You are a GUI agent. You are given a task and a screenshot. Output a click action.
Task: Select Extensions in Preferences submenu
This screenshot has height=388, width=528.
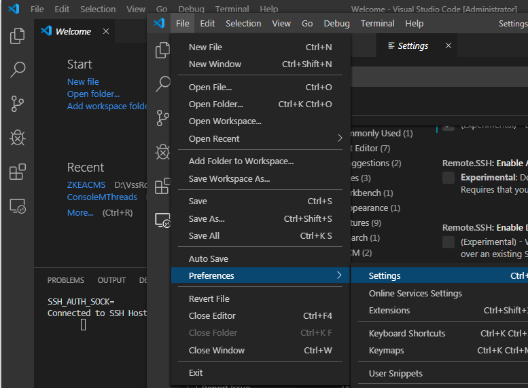click(440, 310)
